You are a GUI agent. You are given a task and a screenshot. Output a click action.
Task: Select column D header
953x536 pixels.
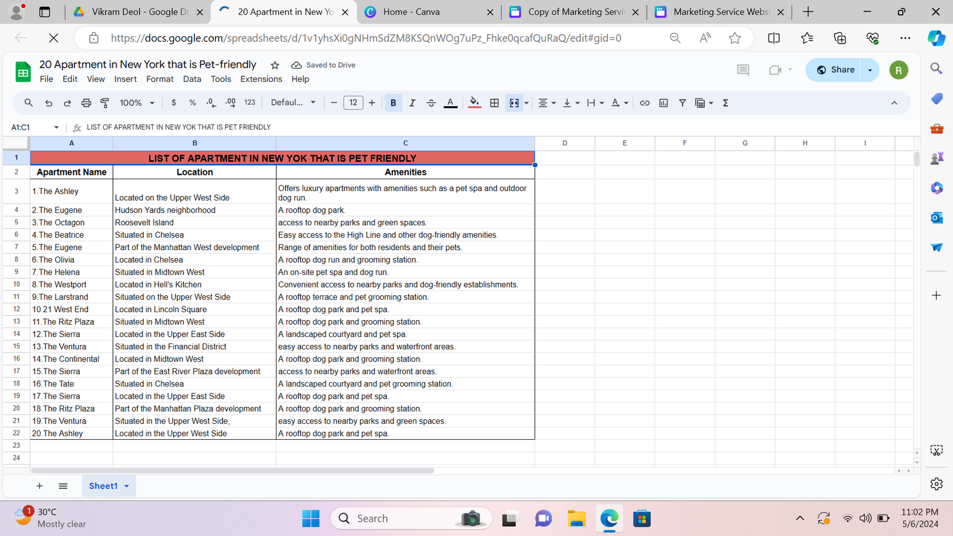tap(565, 143)
